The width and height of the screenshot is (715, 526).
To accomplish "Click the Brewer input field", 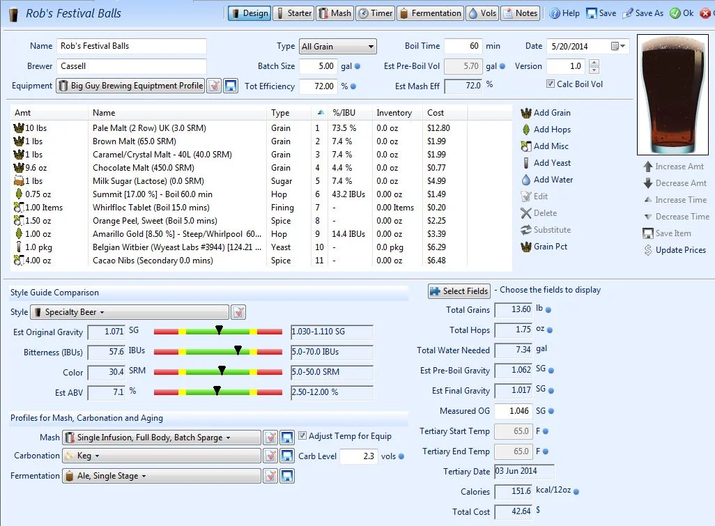I will coord(131,66).
